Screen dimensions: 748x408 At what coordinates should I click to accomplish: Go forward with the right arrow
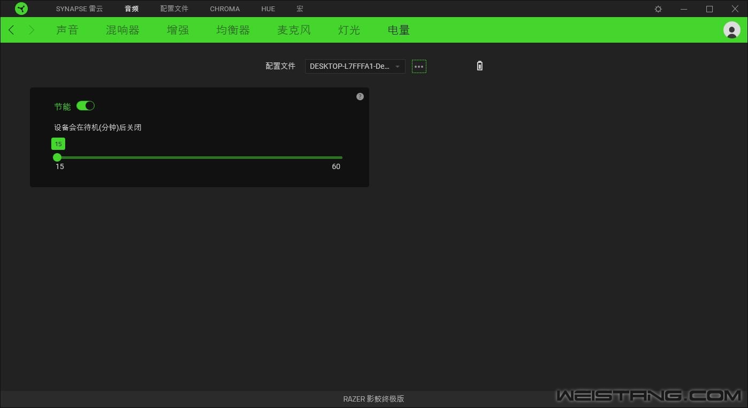click(x=31, y=30)
